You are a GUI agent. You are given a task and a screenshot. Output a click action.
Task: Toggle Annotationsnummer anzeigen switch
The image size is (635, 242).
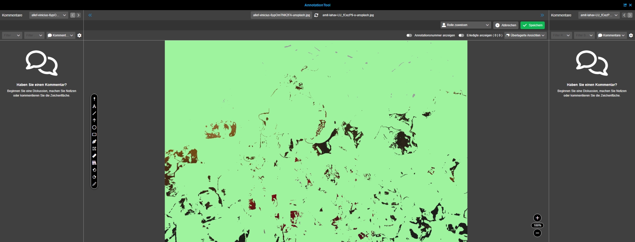click(409, 35)
